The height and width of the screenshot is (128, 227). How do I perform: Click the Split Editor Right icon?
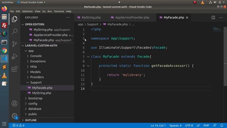[x=213, y=17]
